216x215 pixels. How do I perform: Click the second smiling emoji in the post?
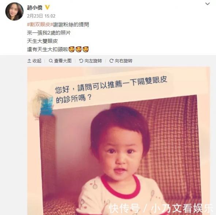(x=79, y=49)
